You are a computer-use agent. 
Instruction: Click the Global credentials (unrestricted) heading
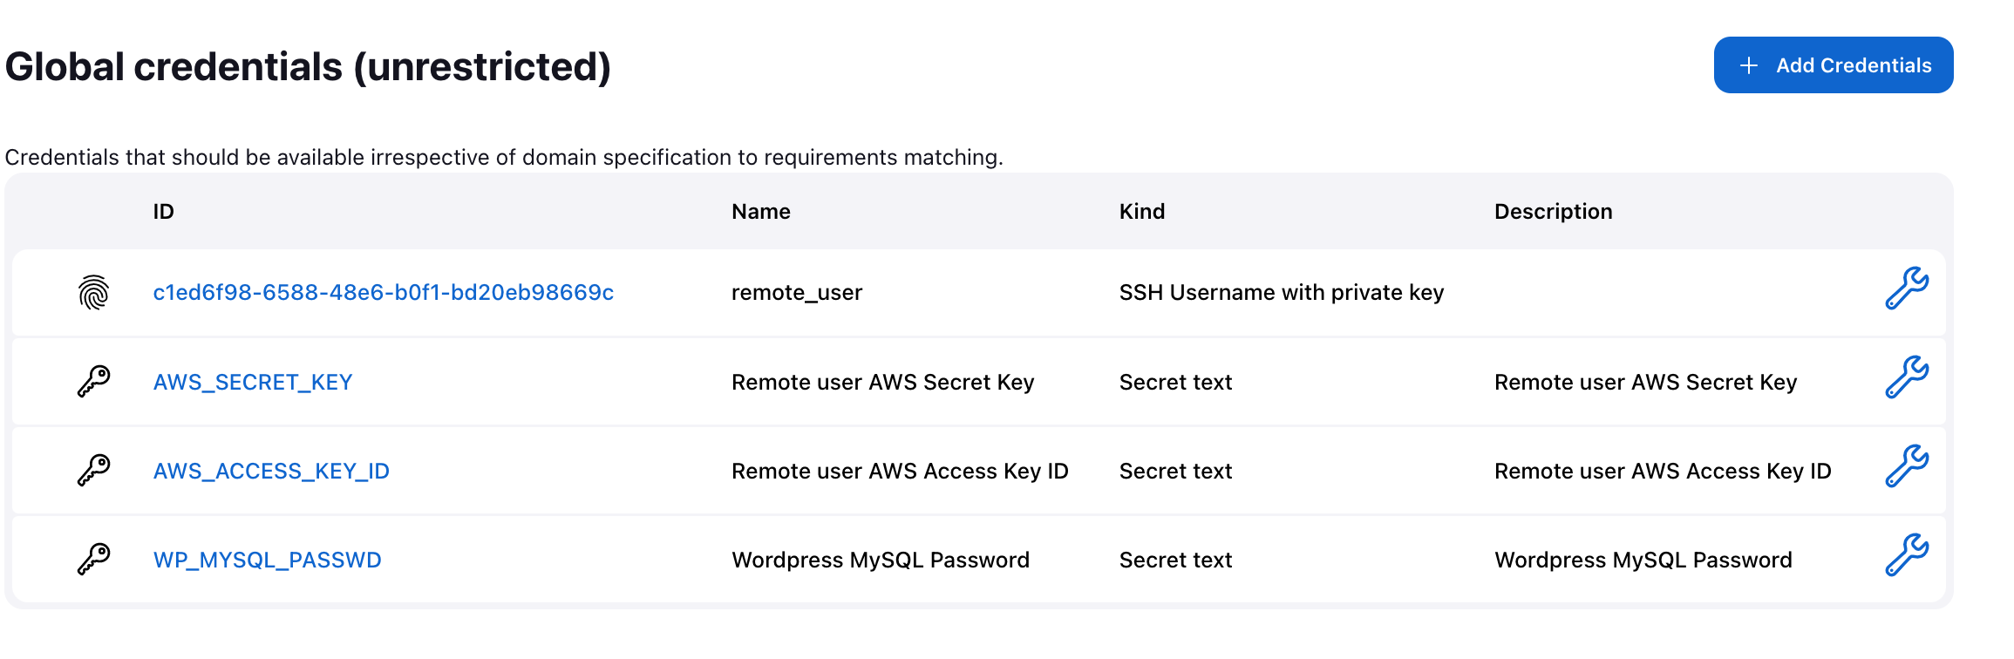pyautogui.click(x=308, y=67)
